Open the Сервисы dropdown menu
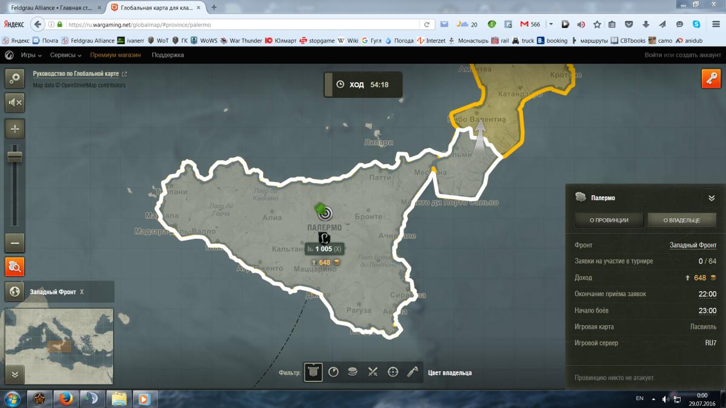The image size is (726, 408). tap(66, 55)
